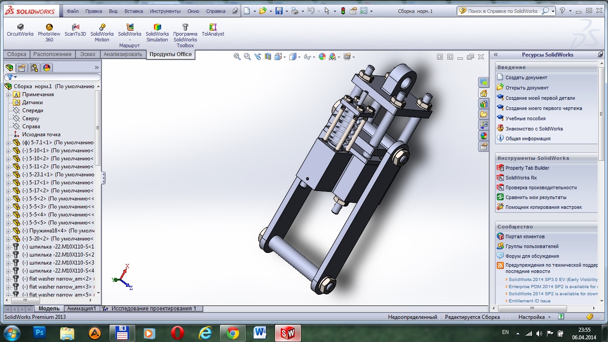The image size is (608, 342).
Task: Open the Портал клиентов link
Action: [525, 236]
